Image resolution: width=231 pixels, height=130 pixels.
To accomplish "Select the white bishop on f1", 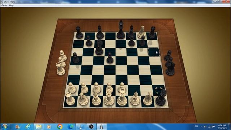I will point(135,99).
